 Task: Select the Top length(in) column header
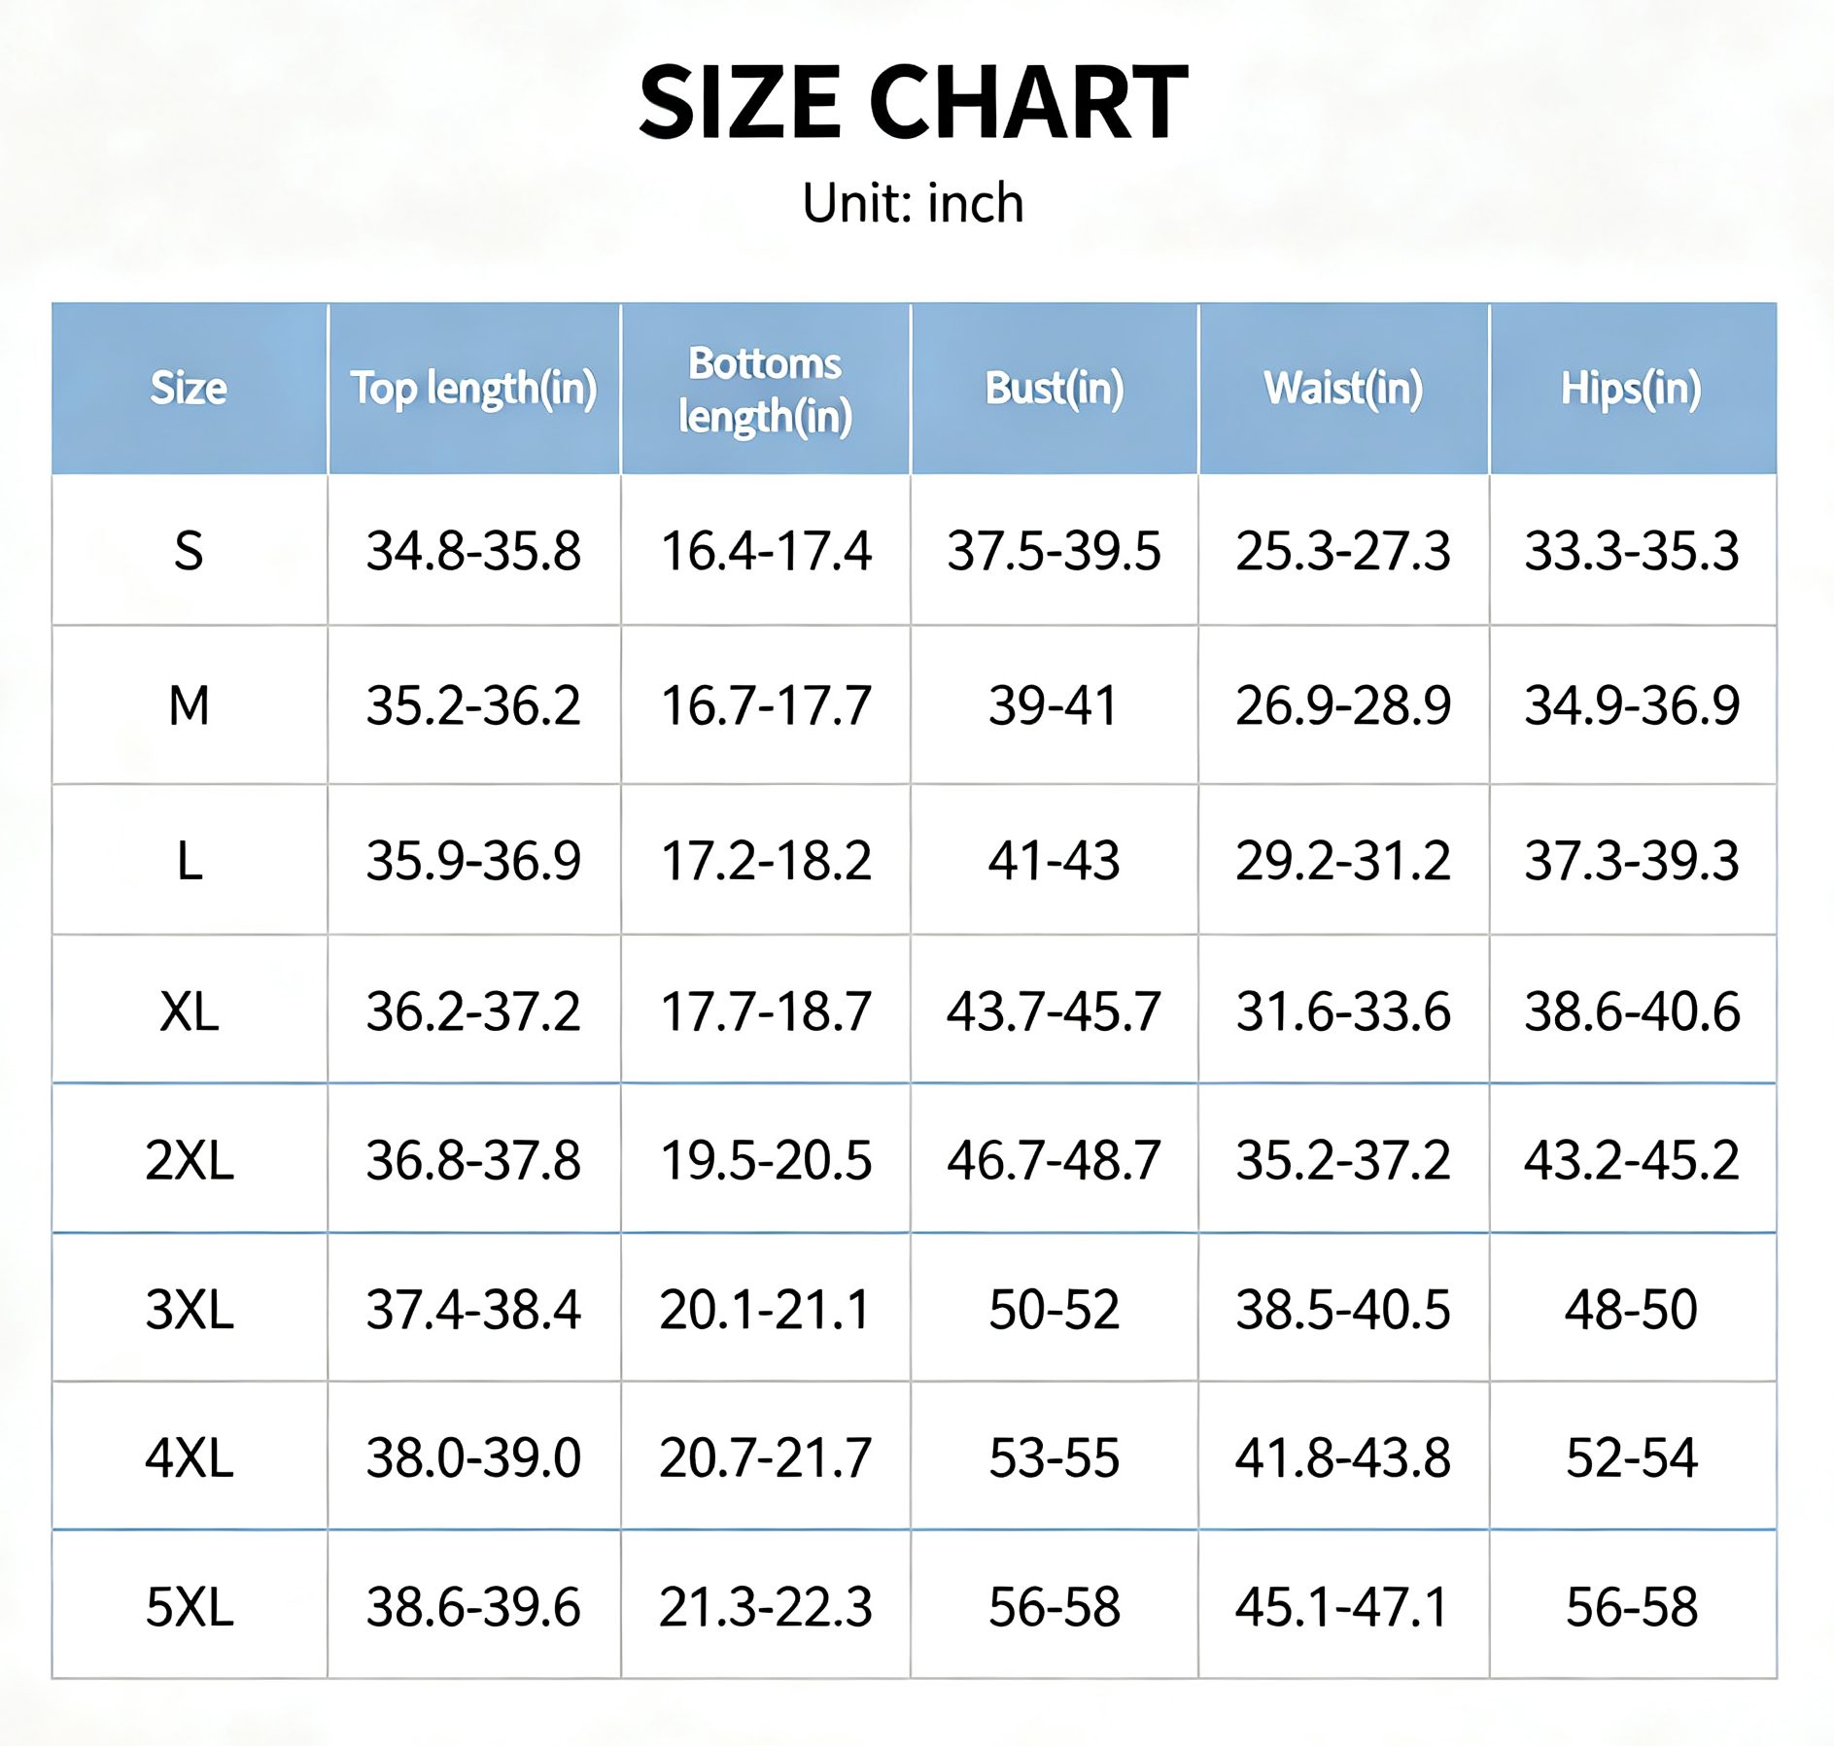(473, 389)
